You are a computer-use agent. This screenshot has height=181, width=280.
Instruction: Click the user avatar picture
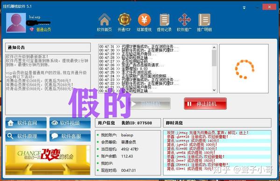pos(16,23)
